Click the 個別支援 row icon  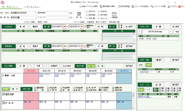coord(4,94)
